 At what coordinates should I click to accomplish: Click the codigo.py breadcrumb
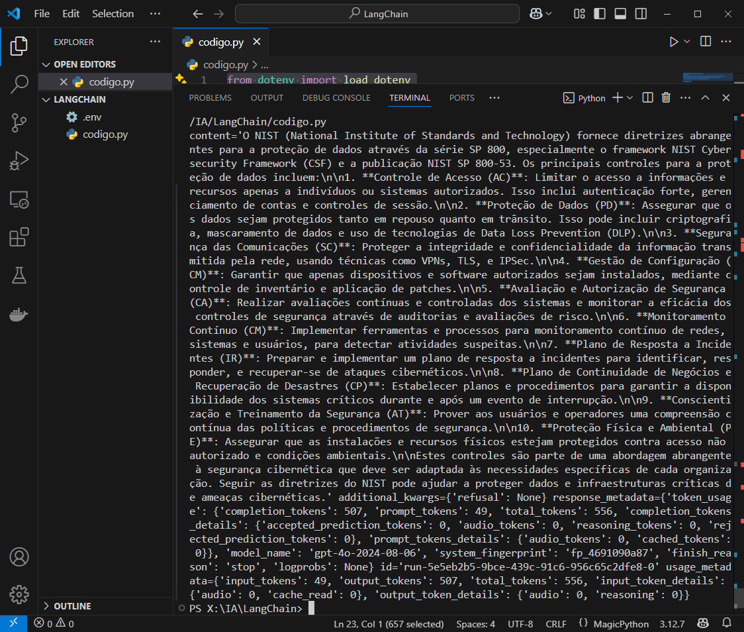(226, 64)
